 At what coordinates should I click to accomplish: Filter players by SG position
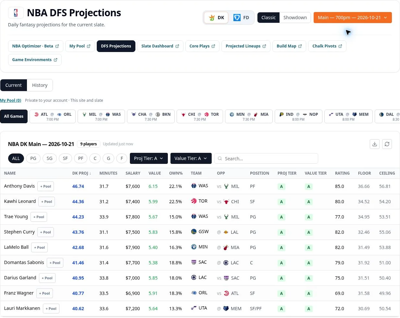[x=49, y=158]
